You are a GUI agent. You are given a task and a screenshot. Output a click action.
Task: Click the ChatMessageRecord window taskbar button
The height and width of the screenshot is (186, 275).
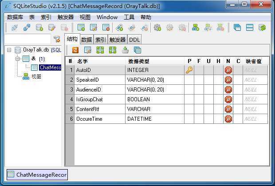37,174
